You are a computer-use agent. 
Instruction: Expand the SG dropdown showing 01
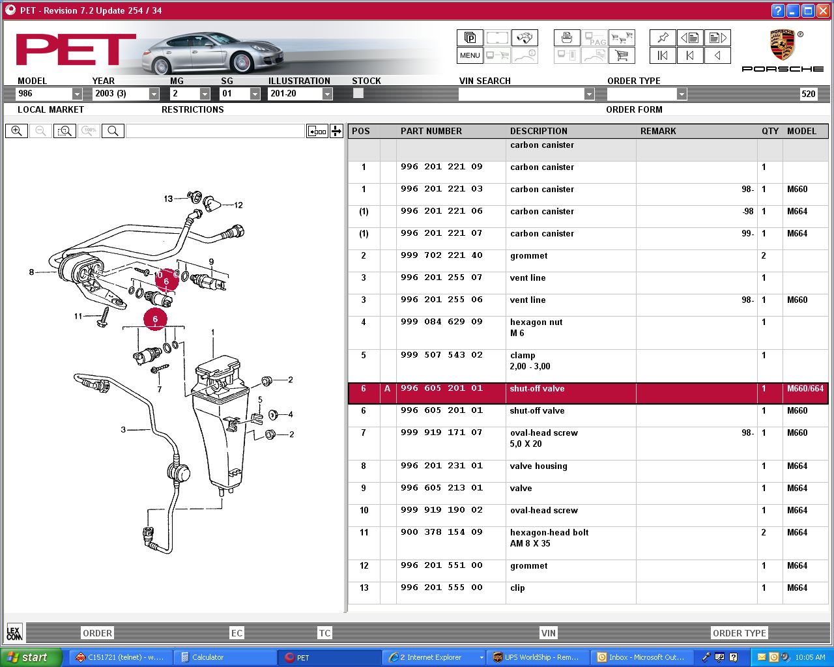click(x=255, y=94)
